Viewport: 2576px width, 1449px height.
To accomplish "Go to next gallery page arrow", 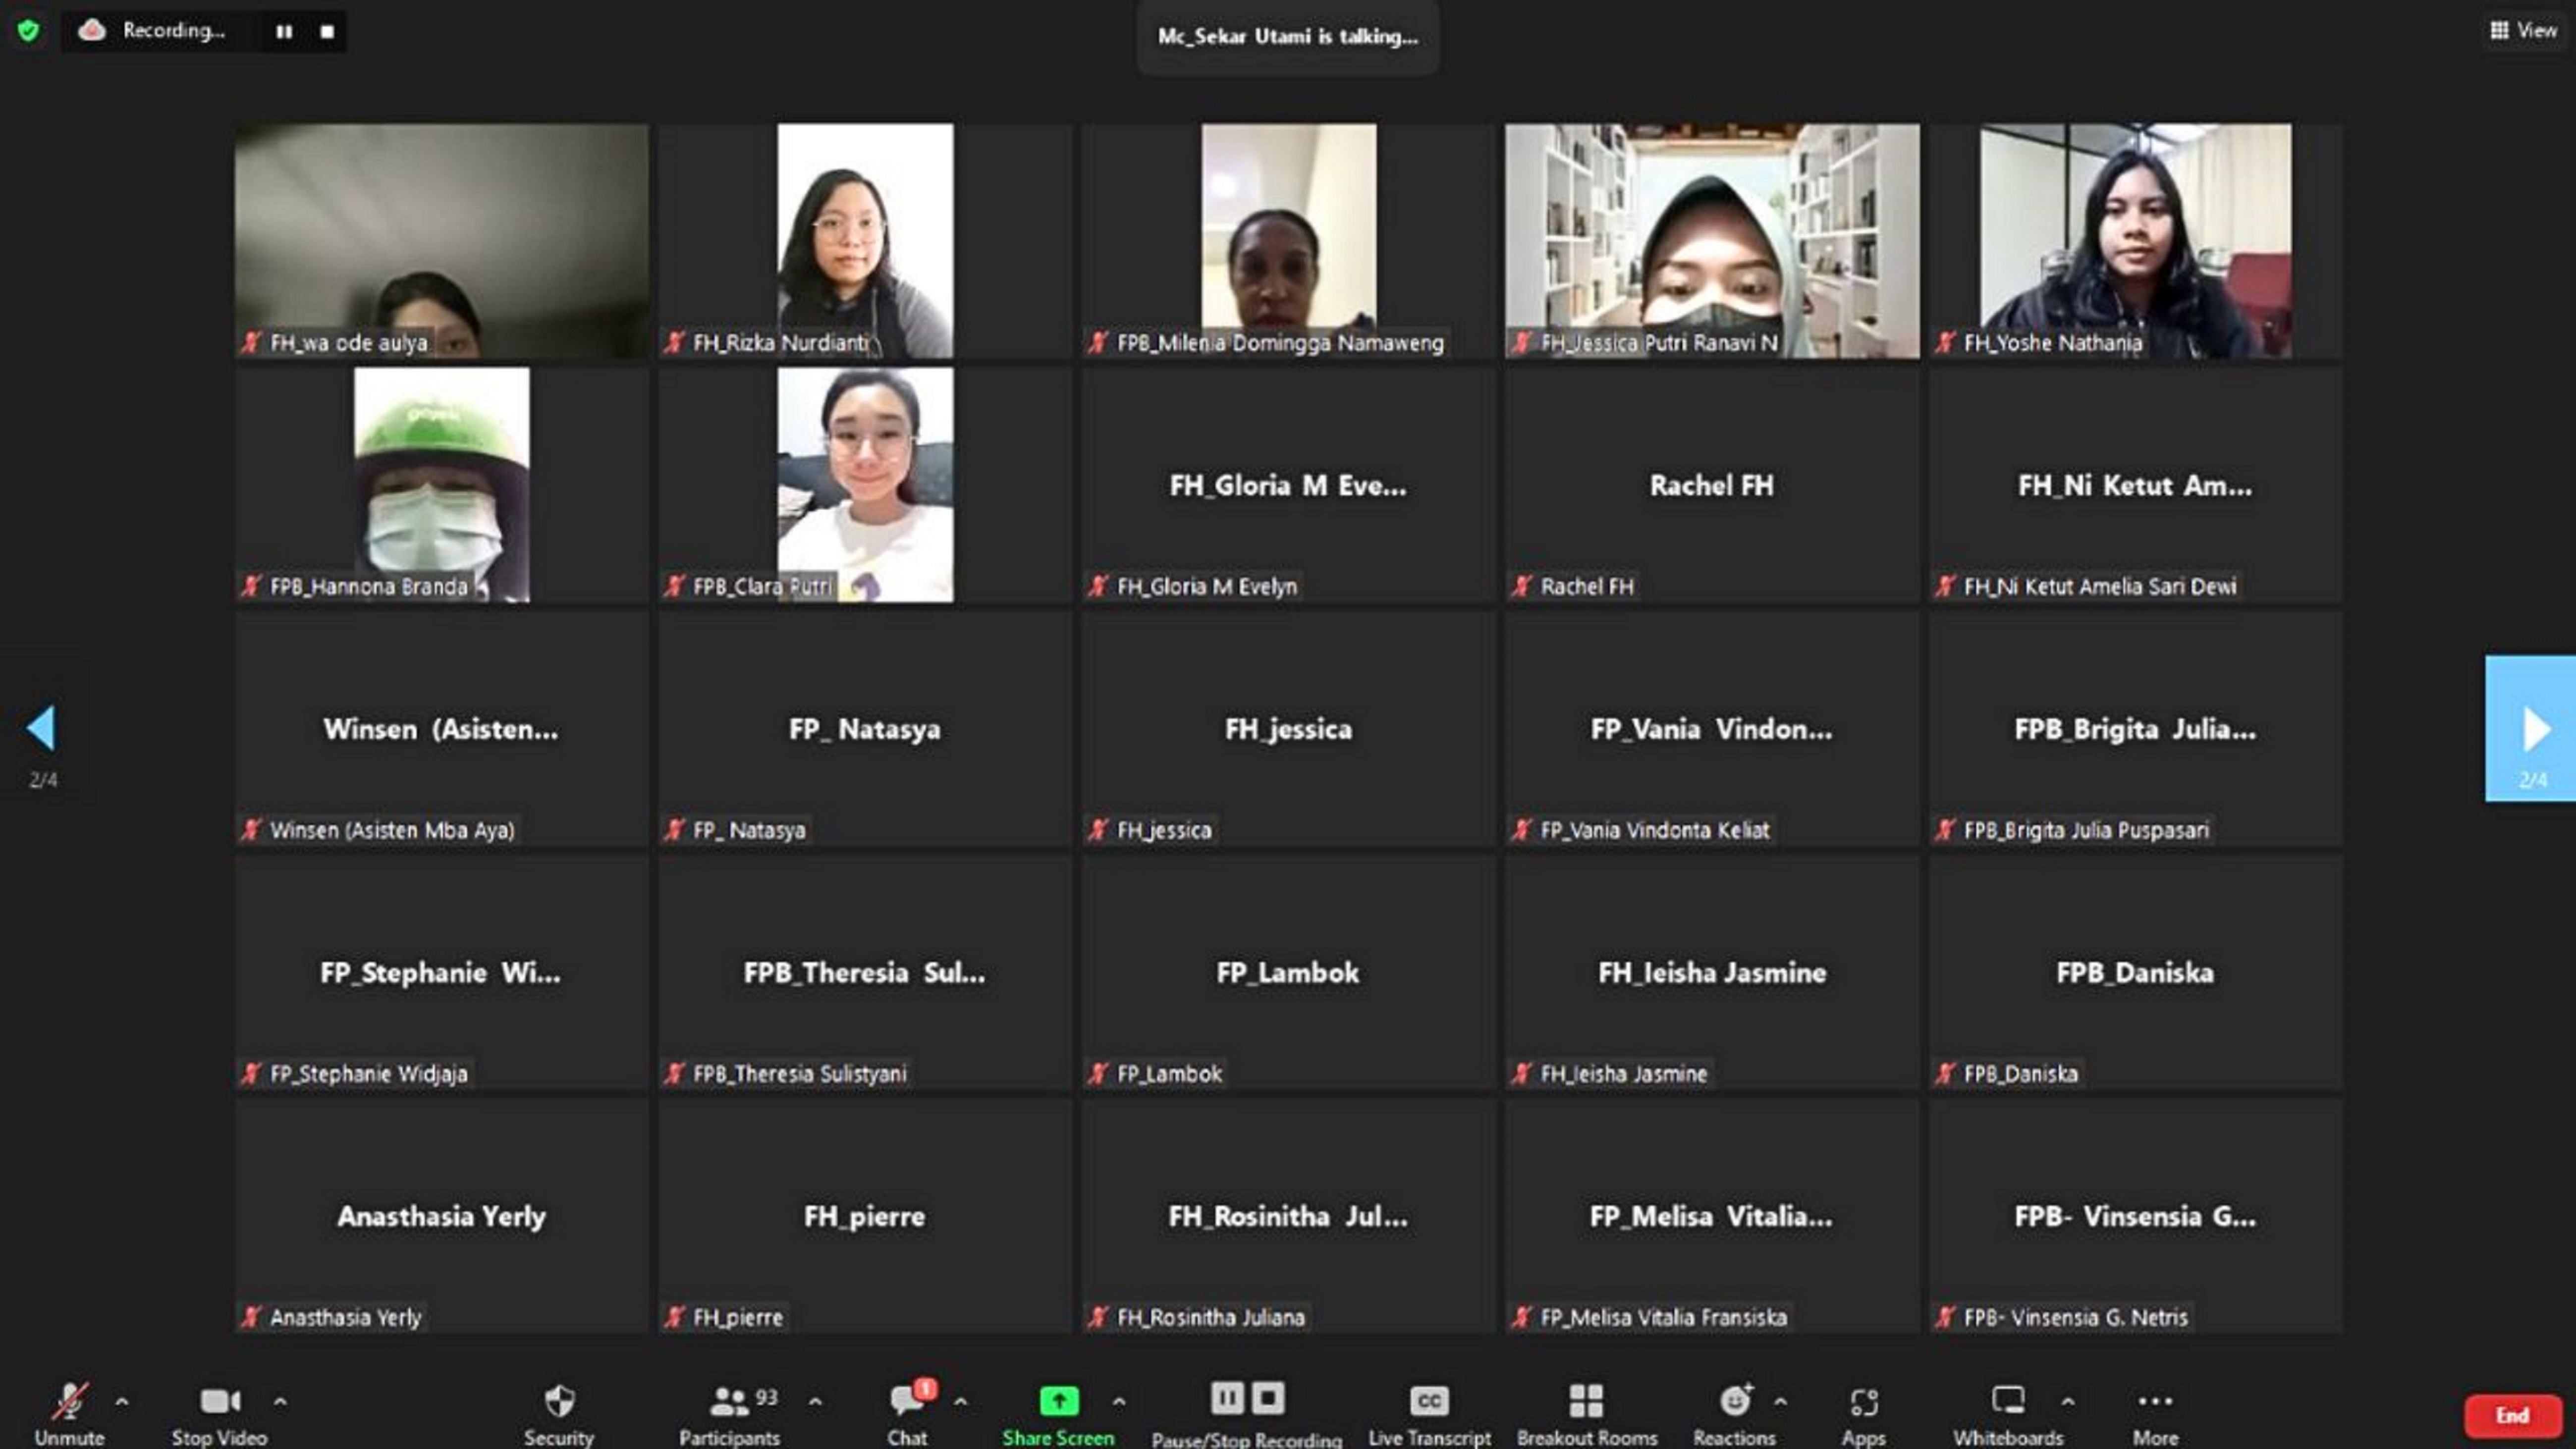I will tap(2531, 729).
